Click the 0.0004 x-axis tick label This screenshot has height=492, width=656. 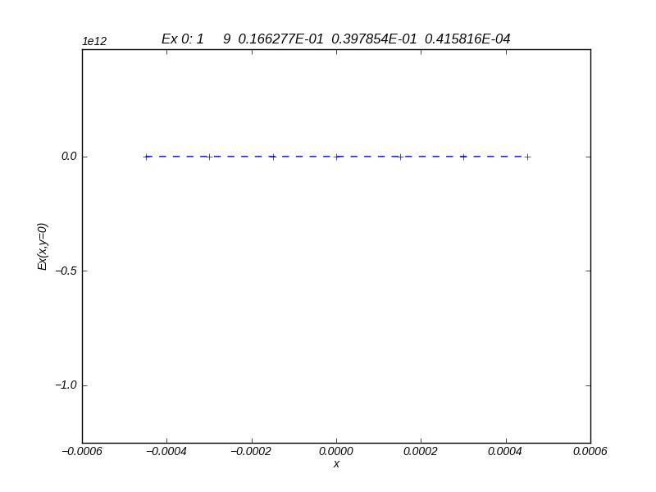506,451
